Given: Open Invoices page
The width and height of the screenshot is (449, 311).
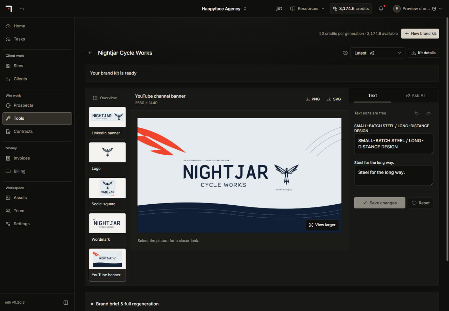Looking at the screenshot, I should 37,158.
